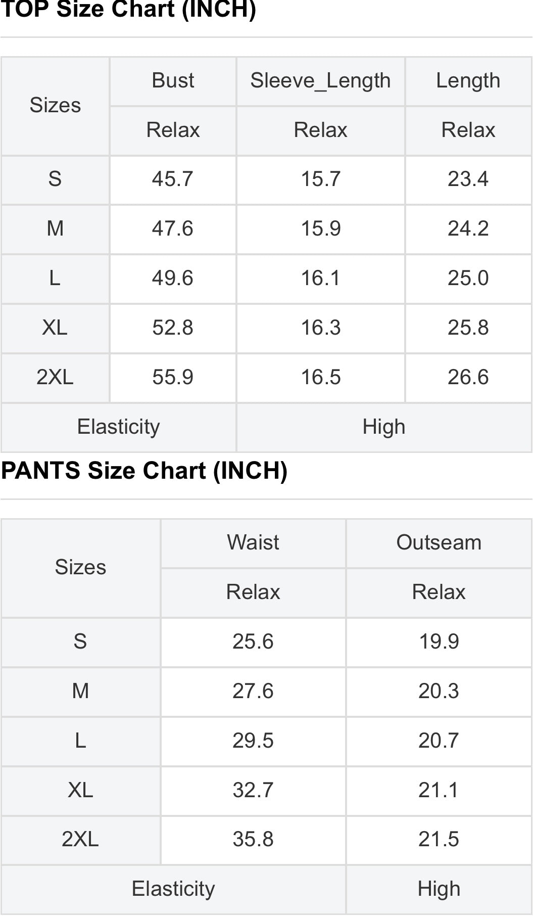Screen dimensions: 533x916
Task: Select the Outseam column header
Action: tap(439, 543)
